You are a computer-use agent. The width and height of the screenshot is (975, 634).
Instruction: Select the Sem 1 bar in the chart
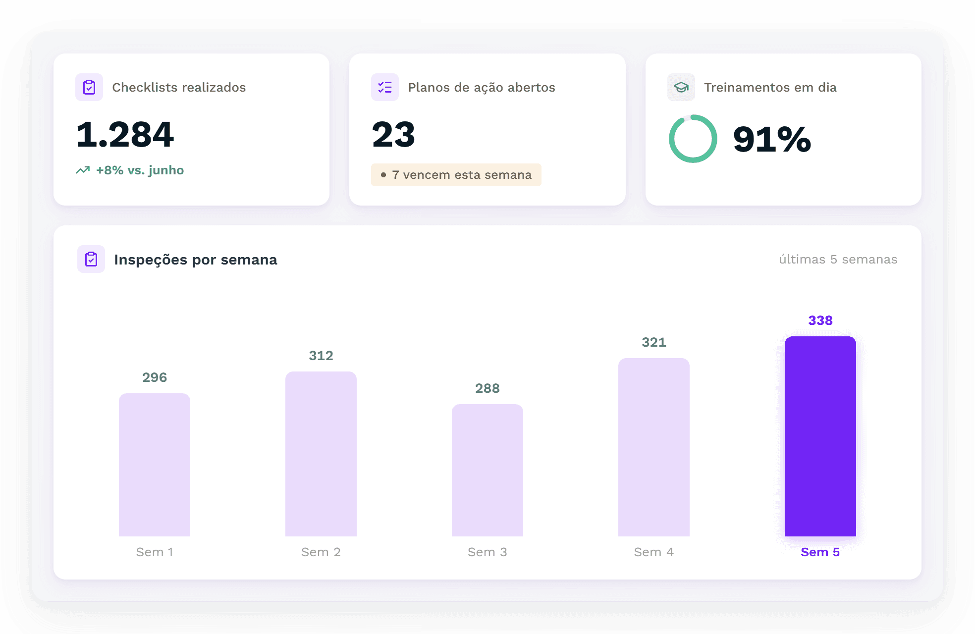pyautogui.click(x=155, y=465)
